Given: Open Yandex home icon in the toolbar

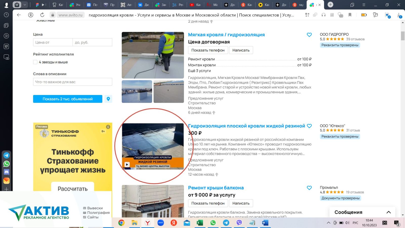Looking at the screenshot, I should (x=31, y=15).
